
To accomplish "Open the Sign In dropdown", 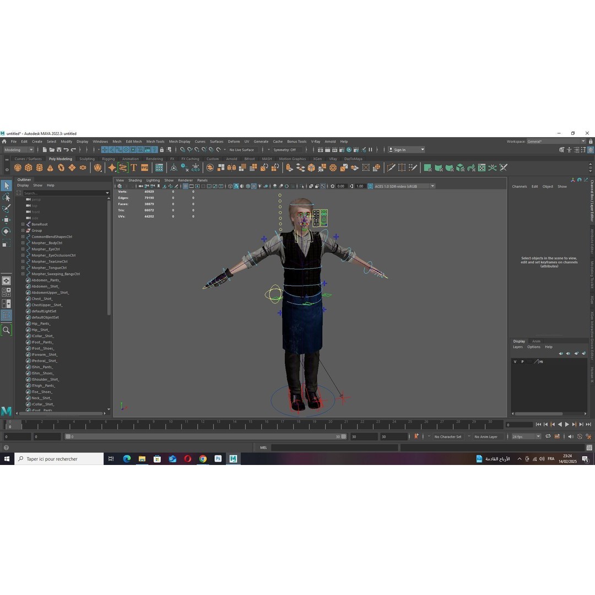I will pos(406,150).
